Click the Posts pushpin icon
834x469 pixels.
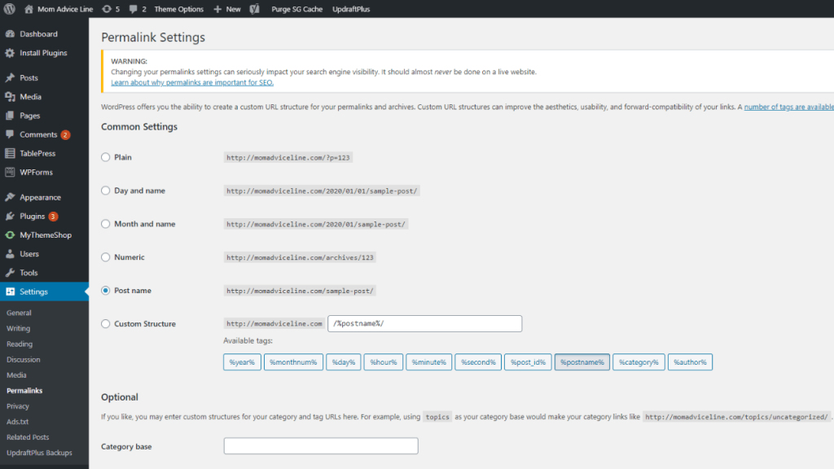tap(10, 77)
